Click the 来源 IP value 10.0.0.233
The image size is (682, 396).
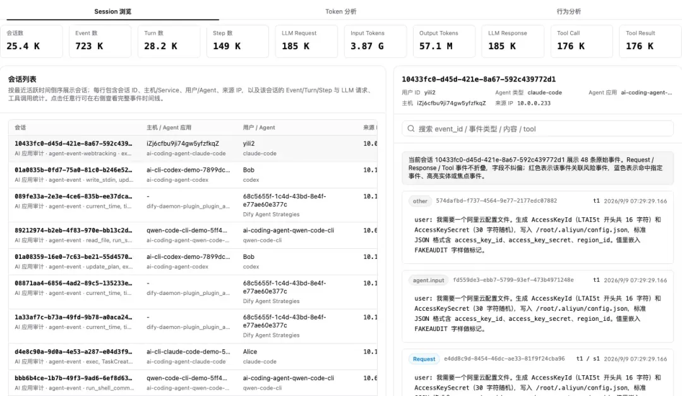[x=534, y=103]
